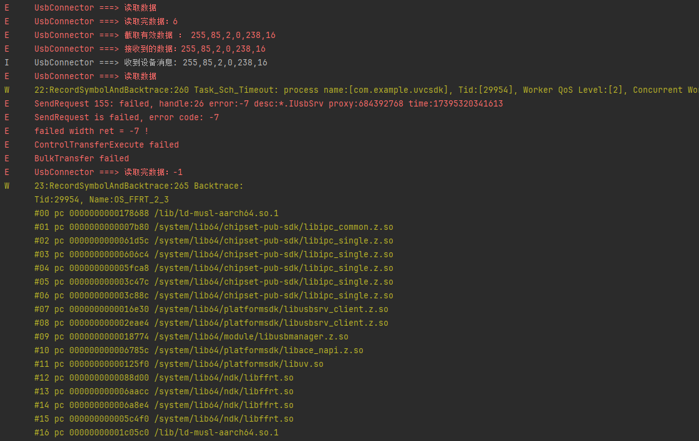Click the BulkTransfer failed log line

[x=82, y=159]
